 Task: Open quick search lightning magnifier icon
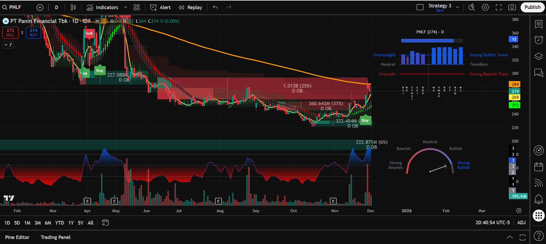(x=472, y=7)
